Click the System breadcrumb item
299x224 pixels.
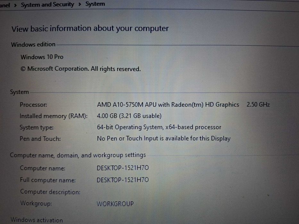click(x=95, y=4)
